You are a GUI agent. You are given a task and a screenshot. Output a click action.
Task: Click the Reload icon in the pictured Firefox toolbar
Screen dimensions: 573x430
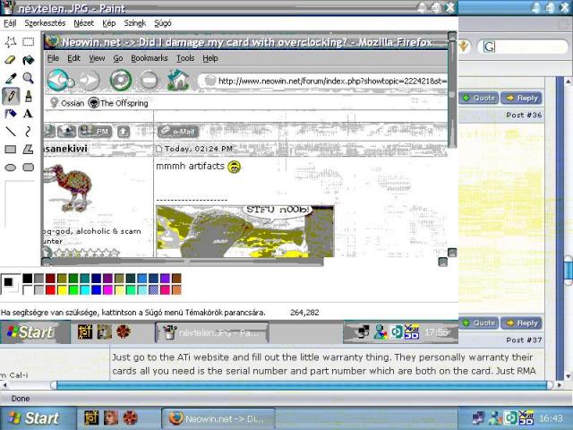(x=121, y=80)
